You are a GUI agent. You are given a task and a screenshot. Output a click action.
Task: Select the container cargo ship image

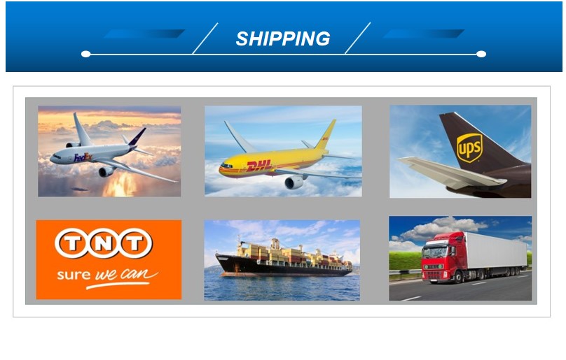282,260
